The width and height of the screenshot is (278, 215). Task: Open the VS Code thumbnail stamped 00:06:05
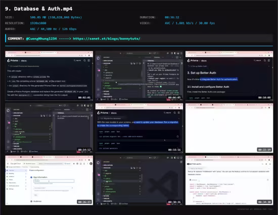[x=139, y=76]
